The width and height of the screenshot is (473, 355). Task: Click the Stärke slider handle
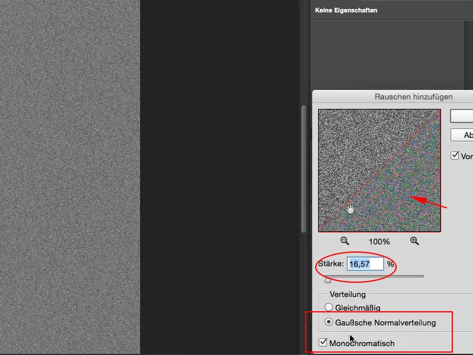(328, 280)
